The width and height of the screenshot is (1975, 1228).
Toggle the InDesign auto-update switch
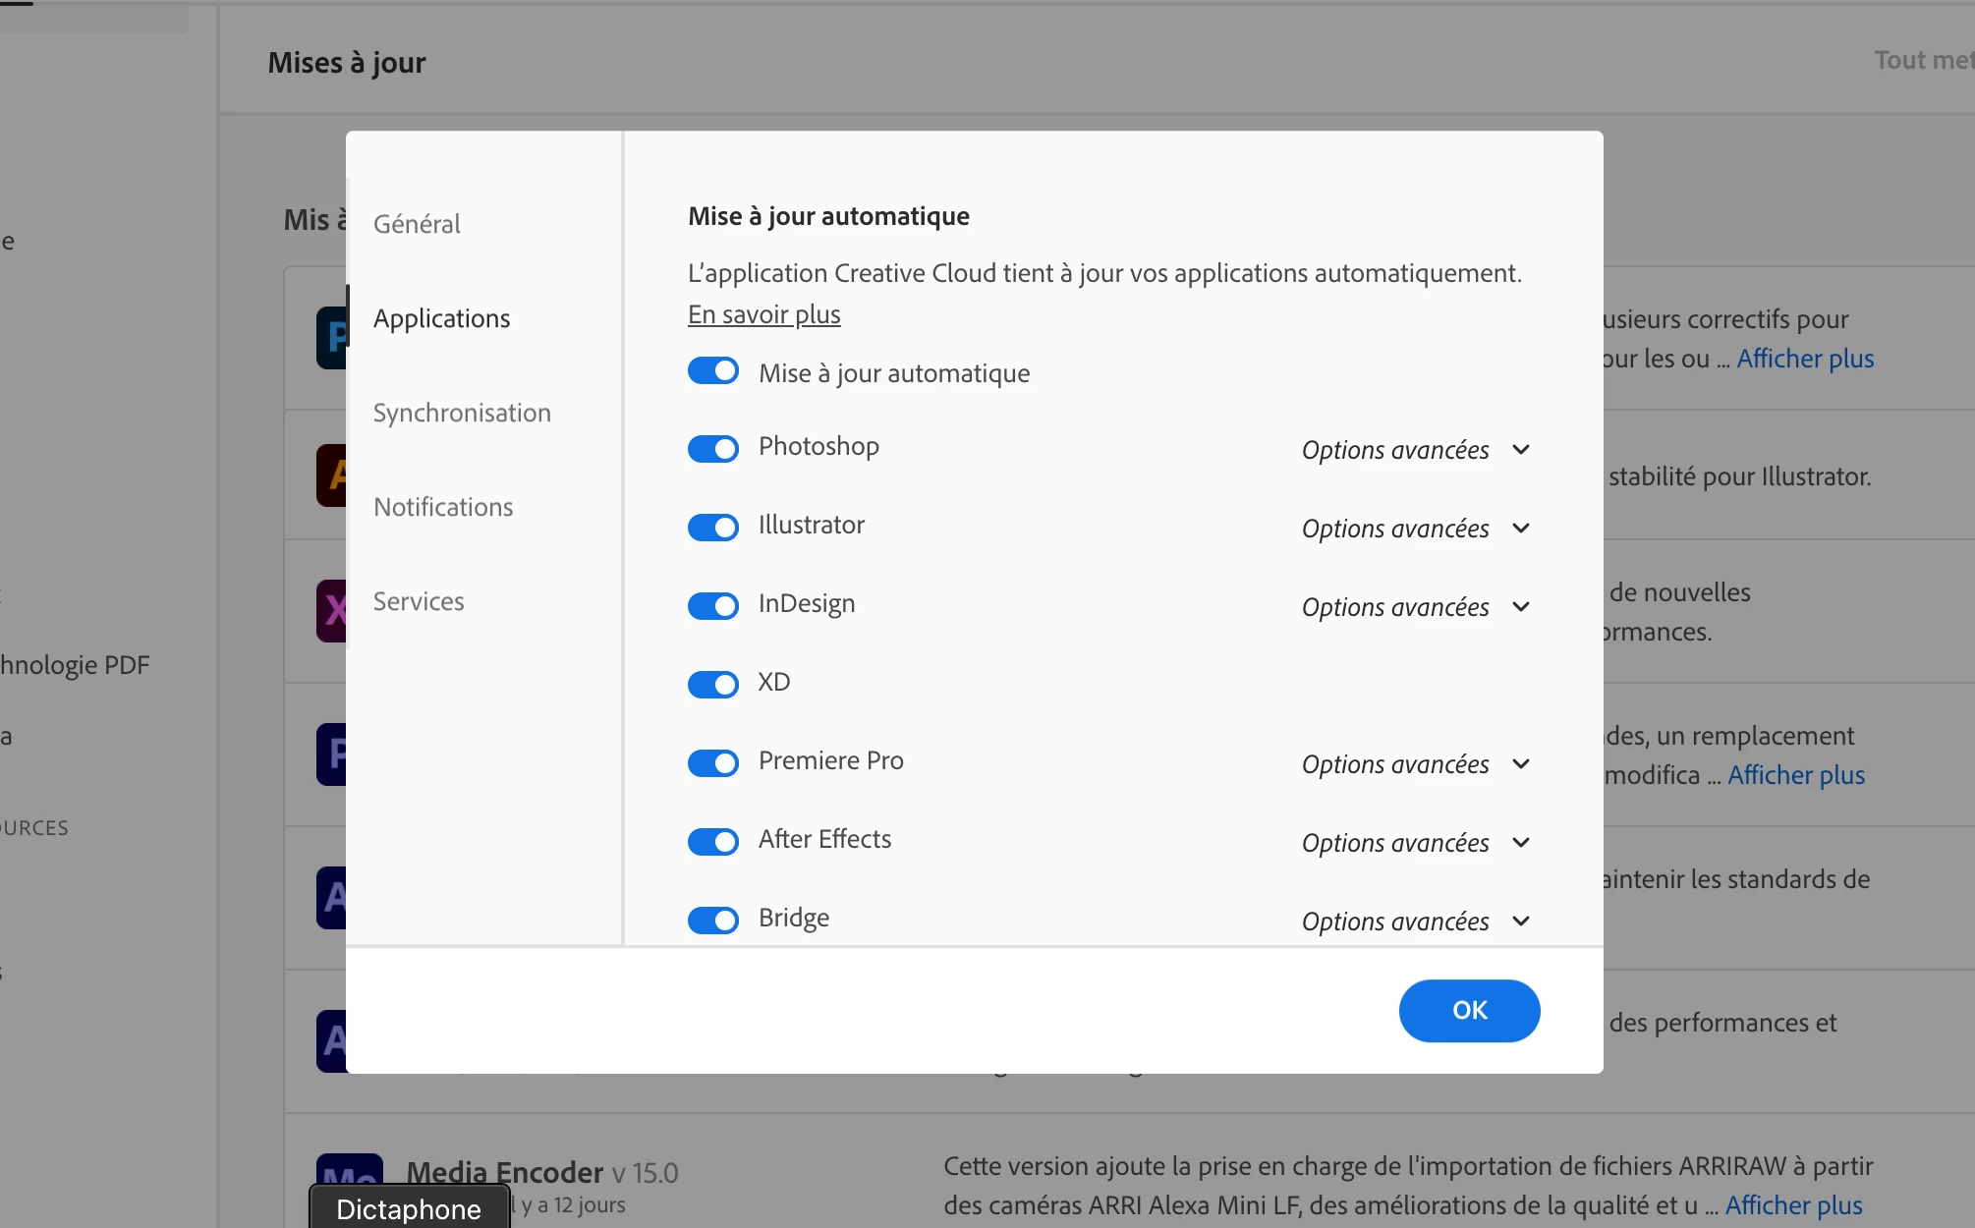tap(713, 606)
